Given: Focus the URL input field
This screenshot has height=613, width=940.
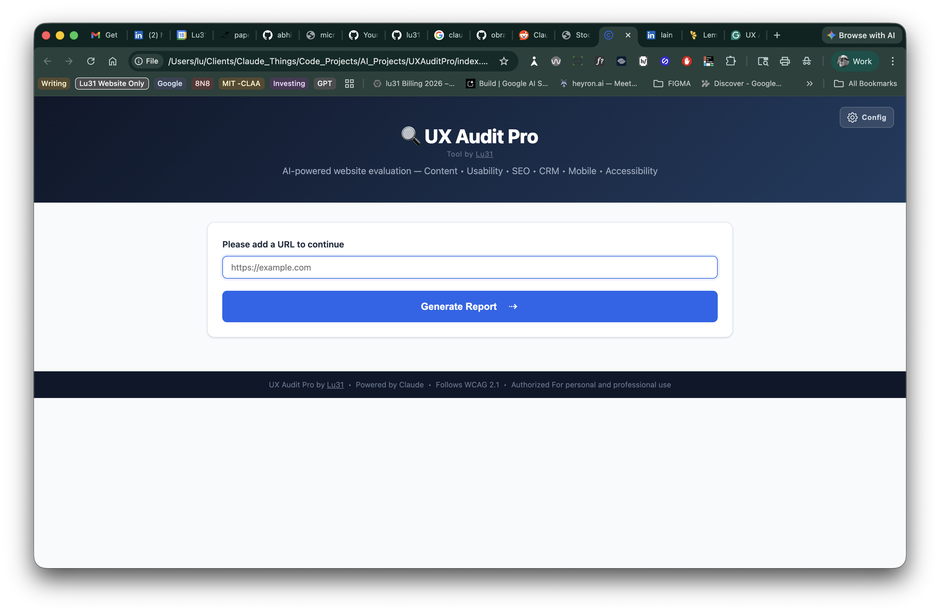Looking at the screenshot, I should [x=470, y=267].
